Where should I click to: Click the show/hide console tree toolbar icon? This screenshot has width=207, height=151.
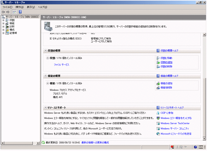14,12
